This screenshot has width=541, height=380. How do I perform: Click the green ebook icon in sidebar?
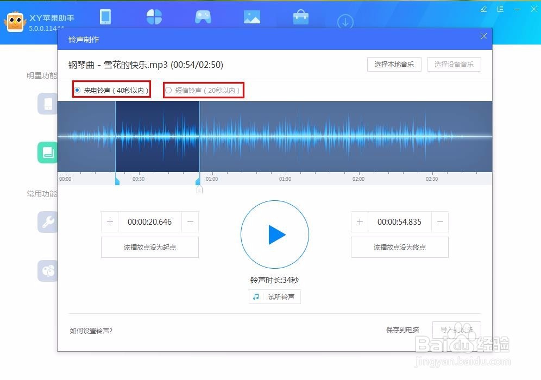[48, 153]
